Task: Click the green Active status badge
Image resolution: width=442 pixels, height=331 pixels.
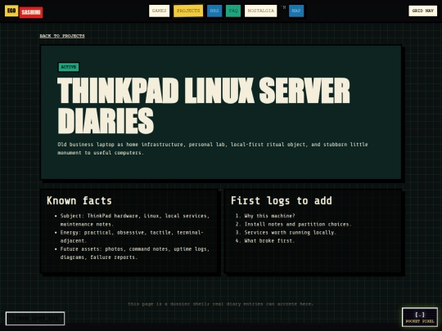Action: 69,67
